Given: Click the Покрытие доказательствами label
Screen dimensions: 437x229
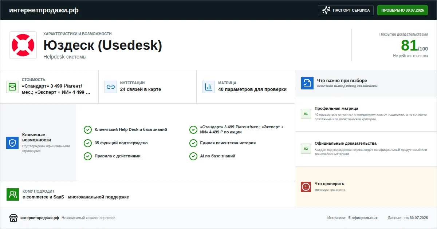Looking at the screenshot, I should click(403, 35).
